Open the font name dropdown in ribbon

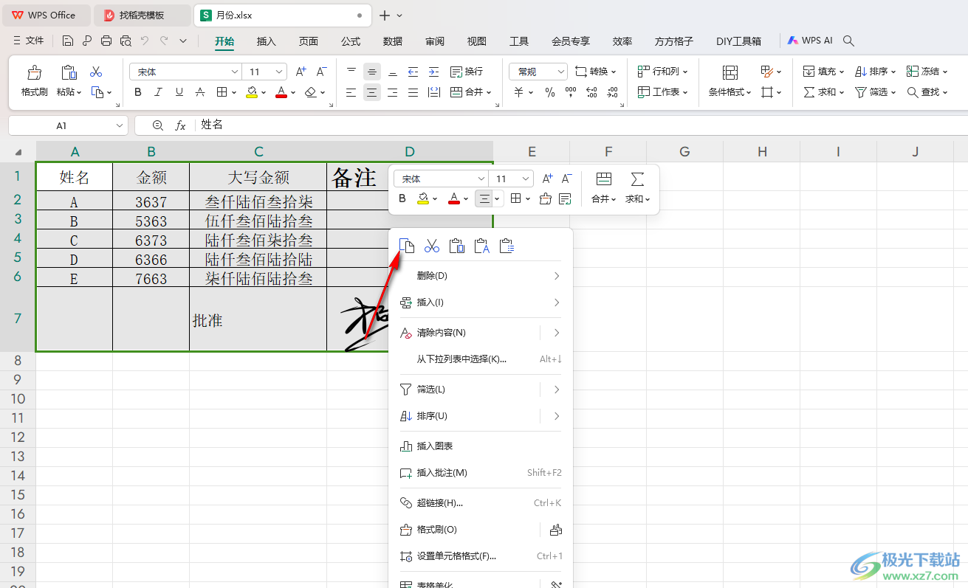pos(235,72)
